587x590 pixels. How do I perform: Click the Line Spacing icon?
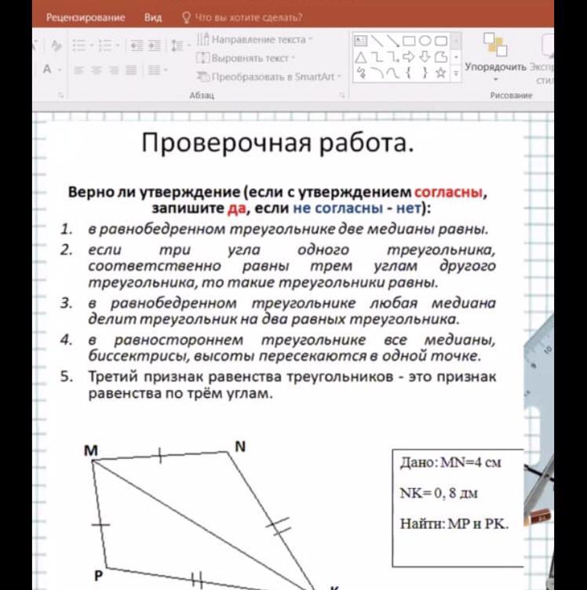tap(177, 46)
